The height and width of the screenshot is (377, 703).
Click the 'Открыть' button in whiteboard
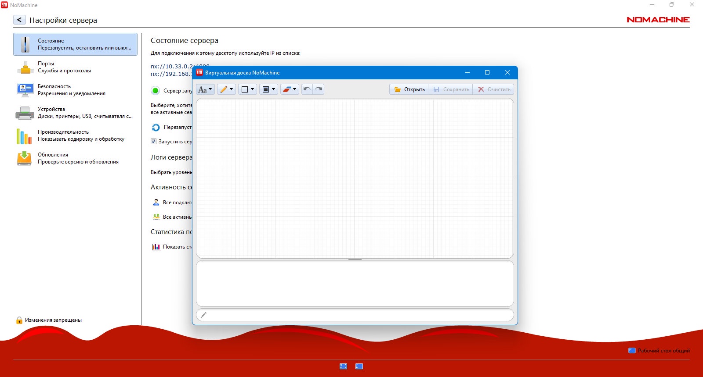(409, 89)
